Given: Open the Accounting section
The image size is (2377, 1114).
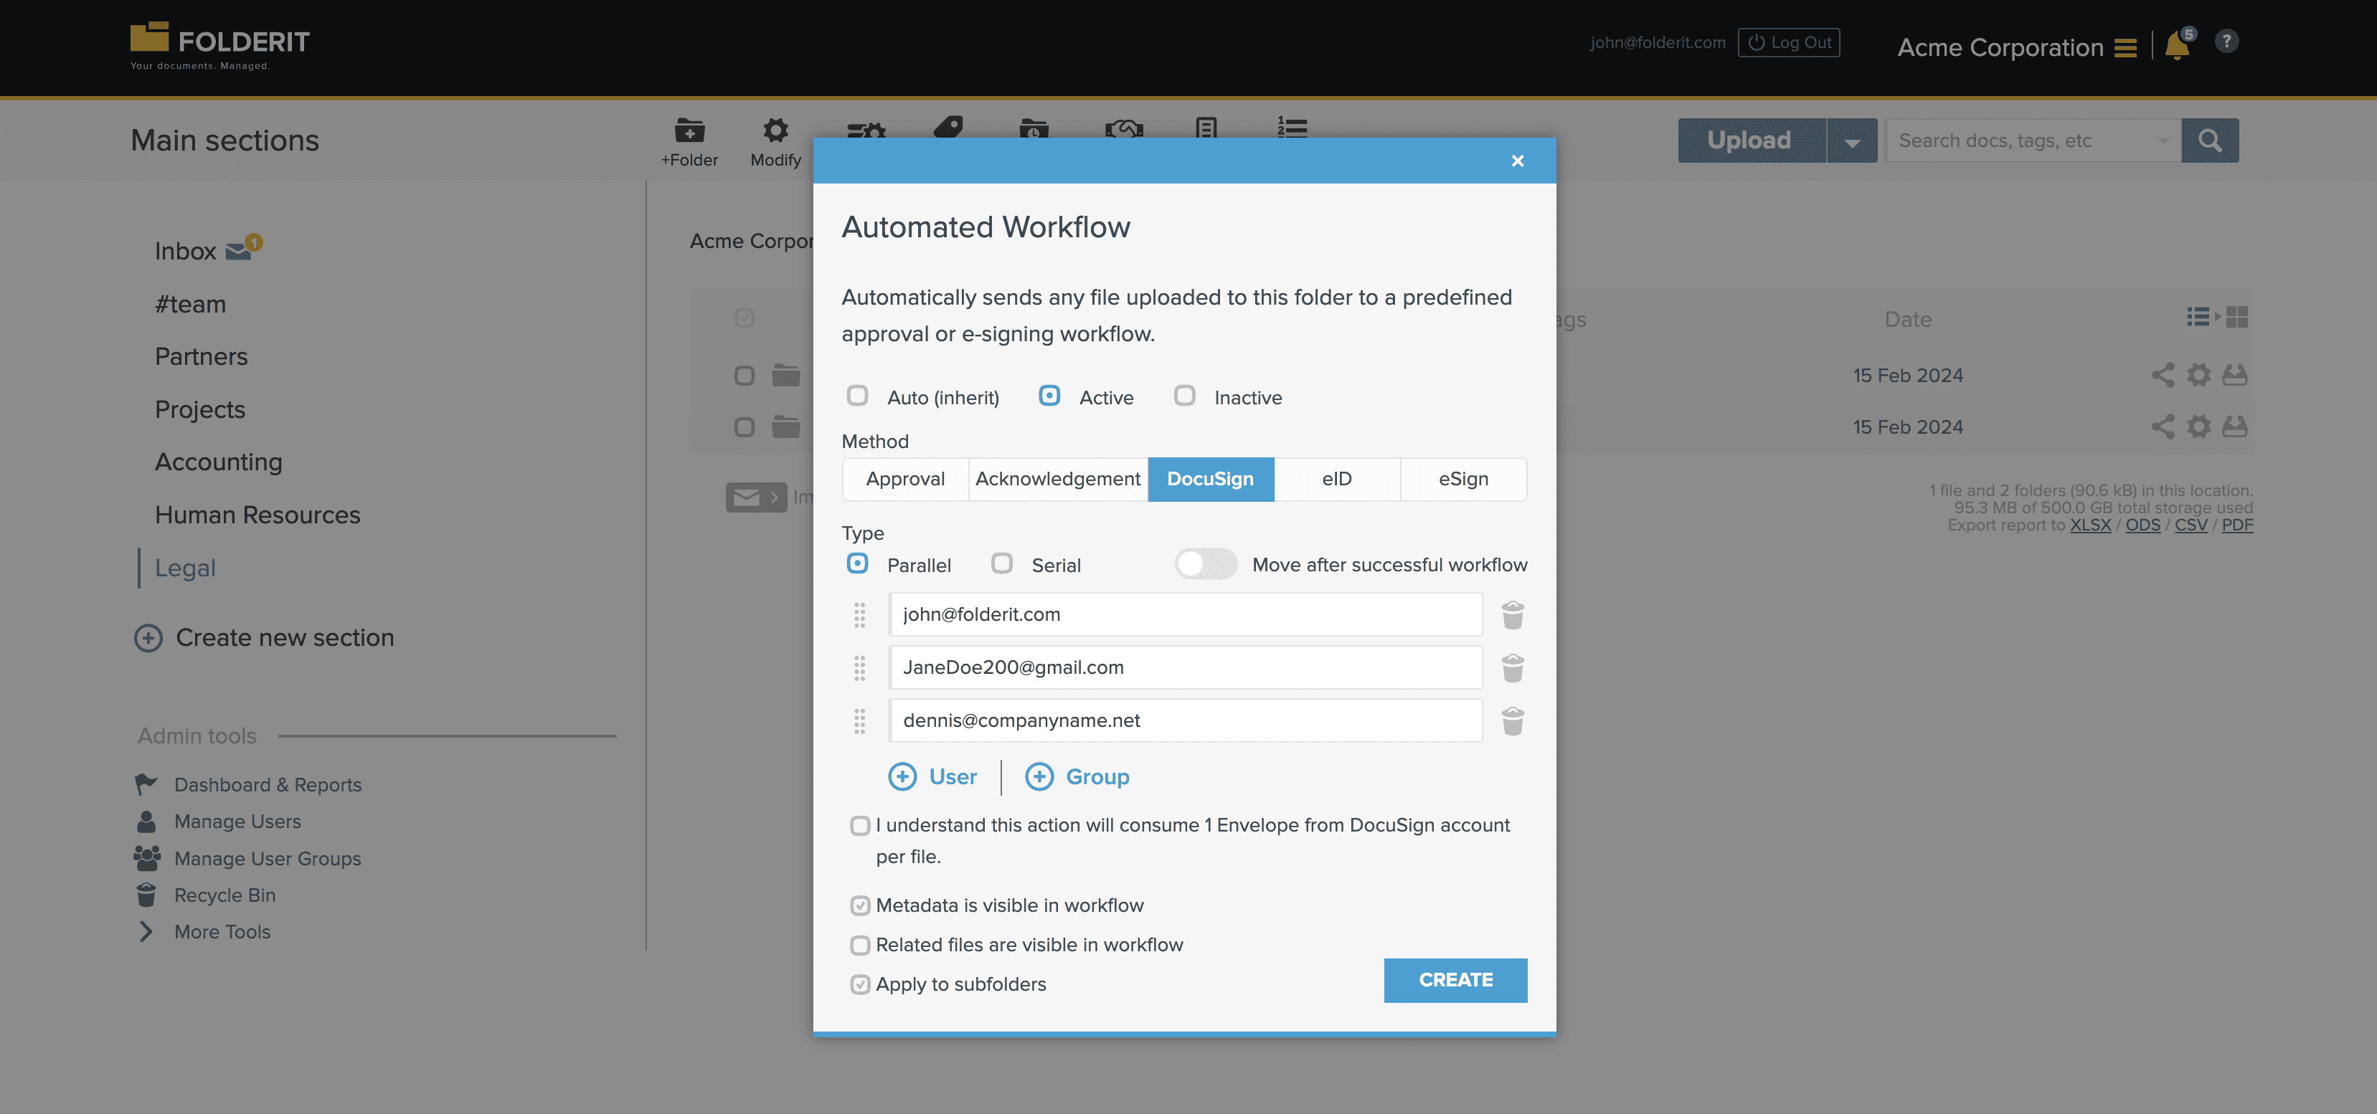Looking at the screenshot, I should [219, 462].
